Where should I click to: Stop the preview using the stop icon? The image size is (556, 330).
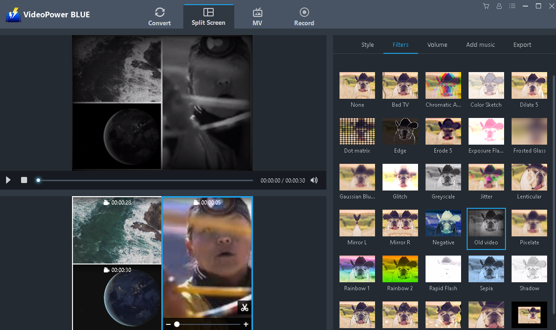[24, 180]
